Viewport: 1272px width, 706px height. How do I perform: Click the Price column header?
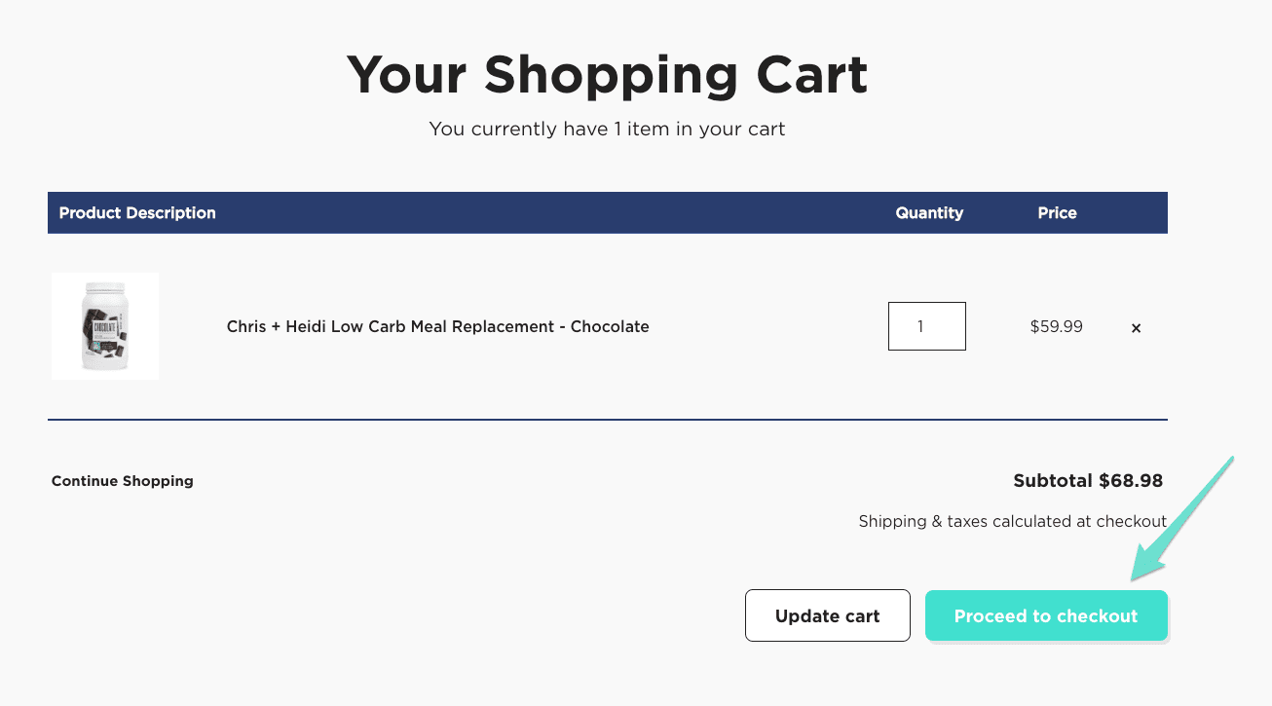[x=1057, y=212]
